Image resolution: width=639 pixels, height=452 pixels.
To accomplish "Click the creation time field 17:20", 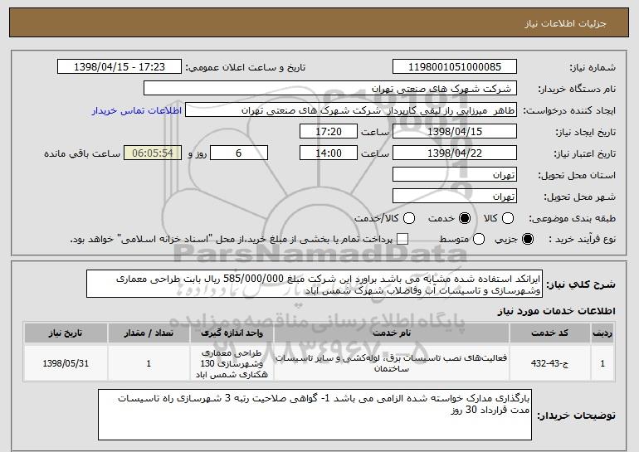I will [x=329, y=132].
